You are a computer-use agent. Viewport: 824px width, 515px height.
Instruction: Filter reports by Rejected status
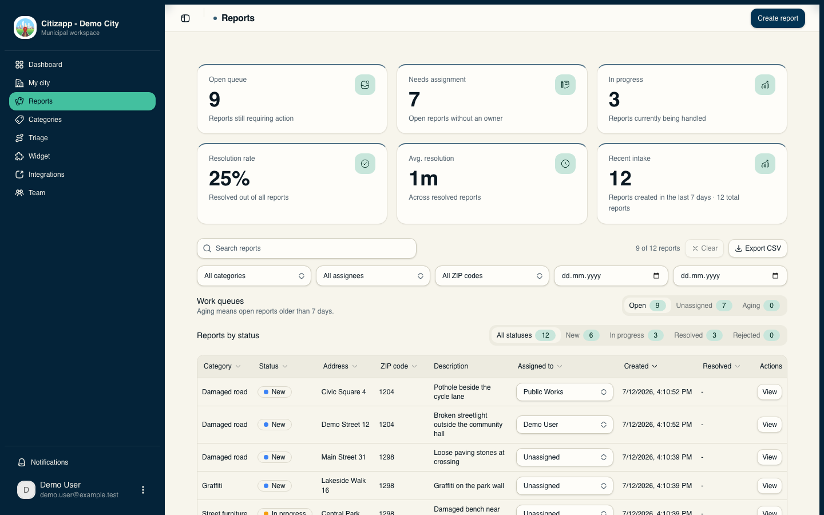[x=756, y=335]
